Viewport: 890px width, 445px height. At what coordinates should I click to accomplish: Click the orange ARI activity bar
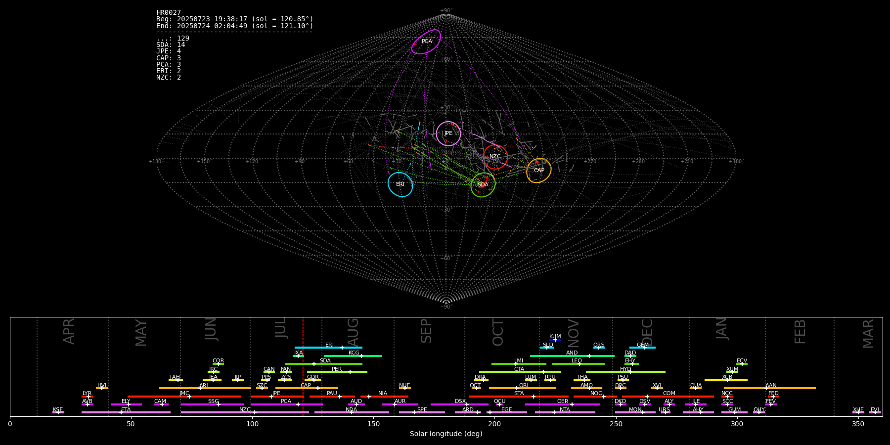tap(205, 388)
